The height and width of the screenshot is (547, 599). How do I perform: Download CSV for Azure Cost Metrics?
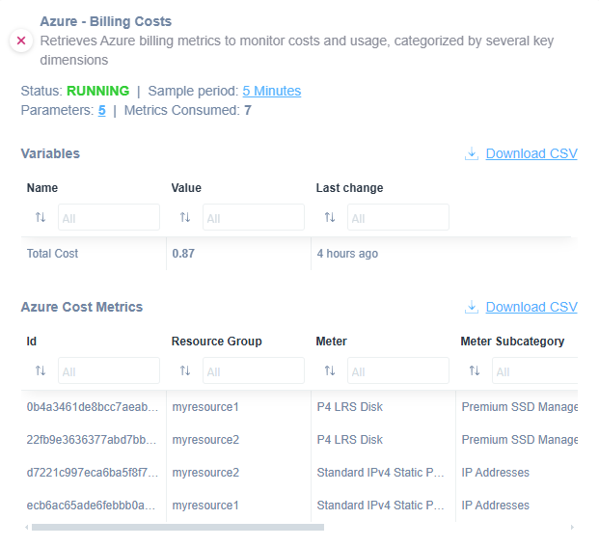tap(531, 307)
